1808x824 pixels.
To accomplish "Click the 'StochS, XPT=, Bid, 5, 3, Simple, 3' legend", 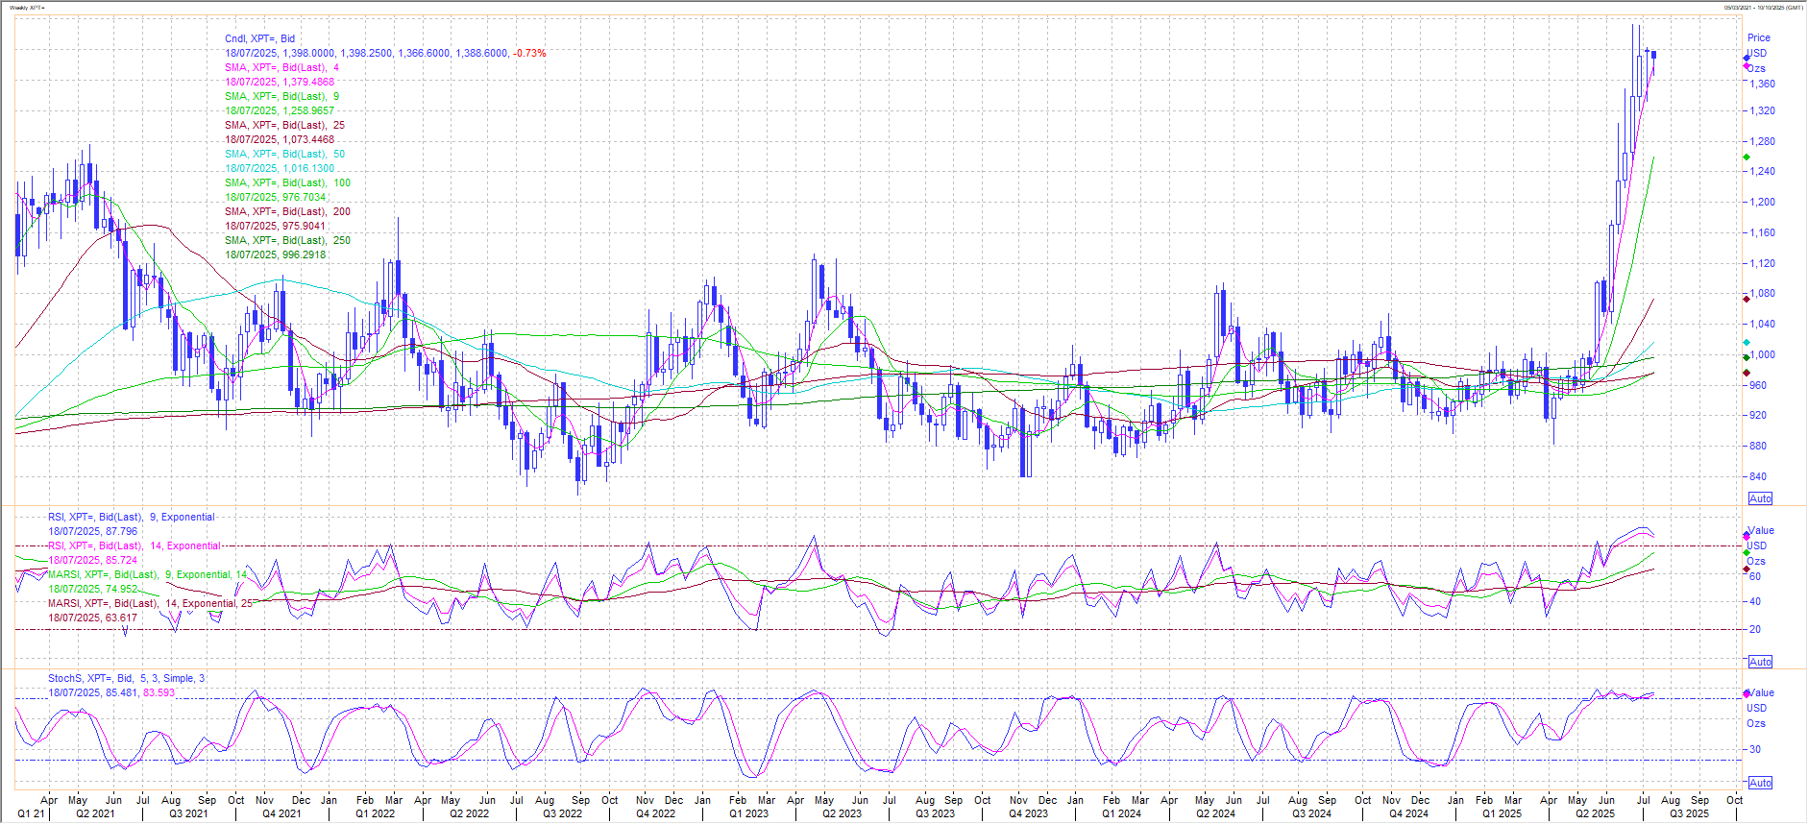I will click(x=127, y=679).
